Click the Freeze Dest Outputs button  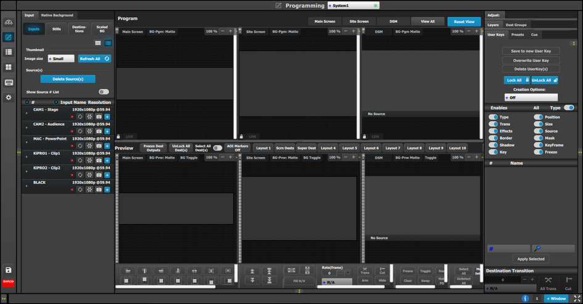[x=154, y=148]
